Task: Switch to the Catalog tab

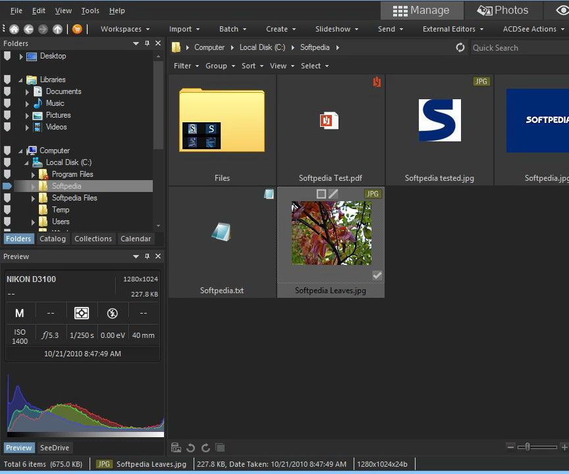Action: click(53, 239)
